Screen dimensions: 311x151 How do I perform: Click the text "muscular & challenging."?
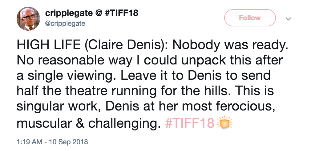coord(89,123)
